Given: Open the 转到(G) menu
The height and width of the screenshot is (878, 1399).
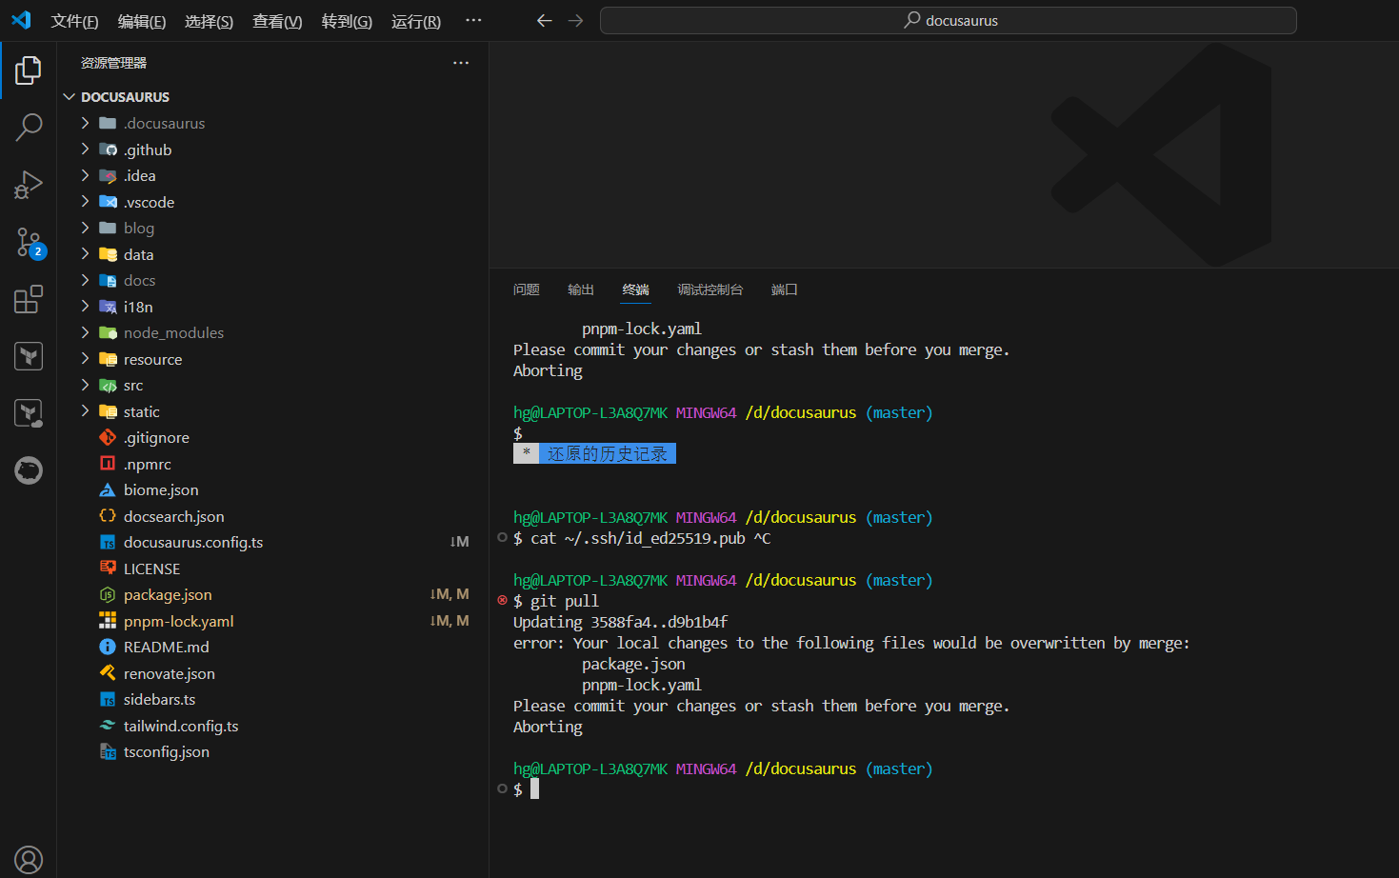Looking at the screenshot, I should 347,21.
